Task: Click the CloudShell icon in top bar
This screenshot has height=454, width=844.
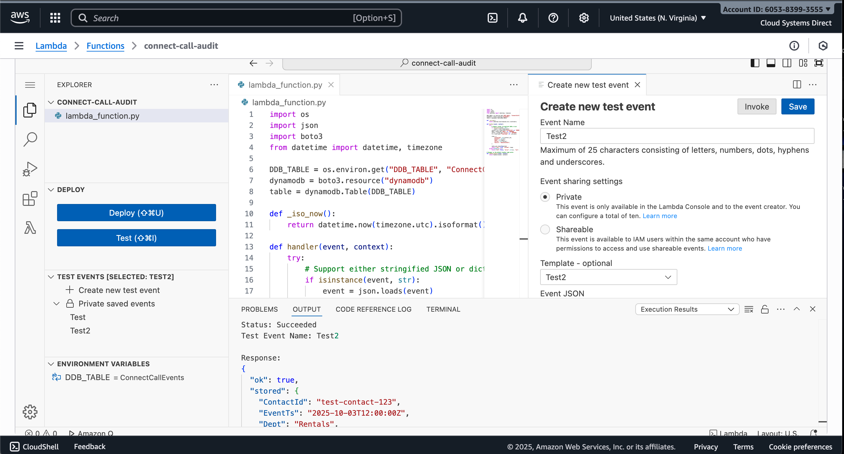Action: click(493, 18)
